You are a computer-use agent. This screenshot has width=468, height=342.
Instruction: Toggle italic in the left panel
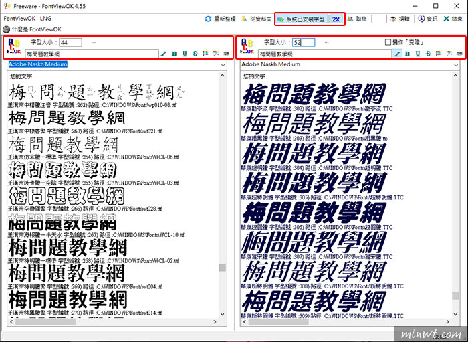(x=164, y=54)
